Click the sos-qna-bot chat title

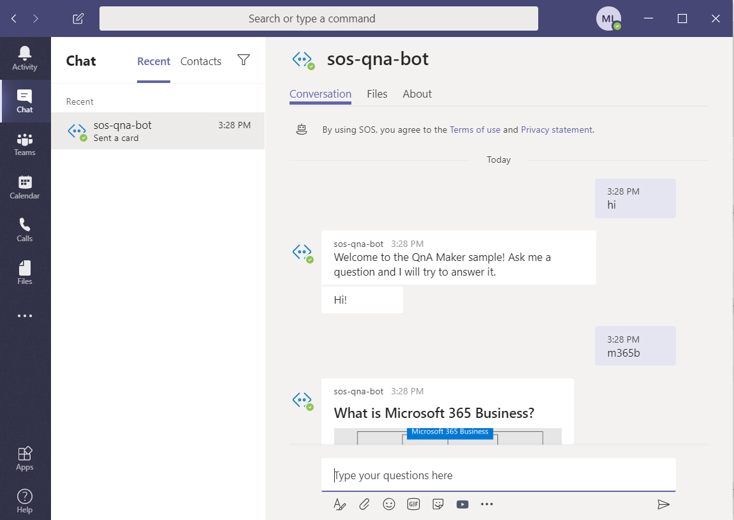[378, 59]
